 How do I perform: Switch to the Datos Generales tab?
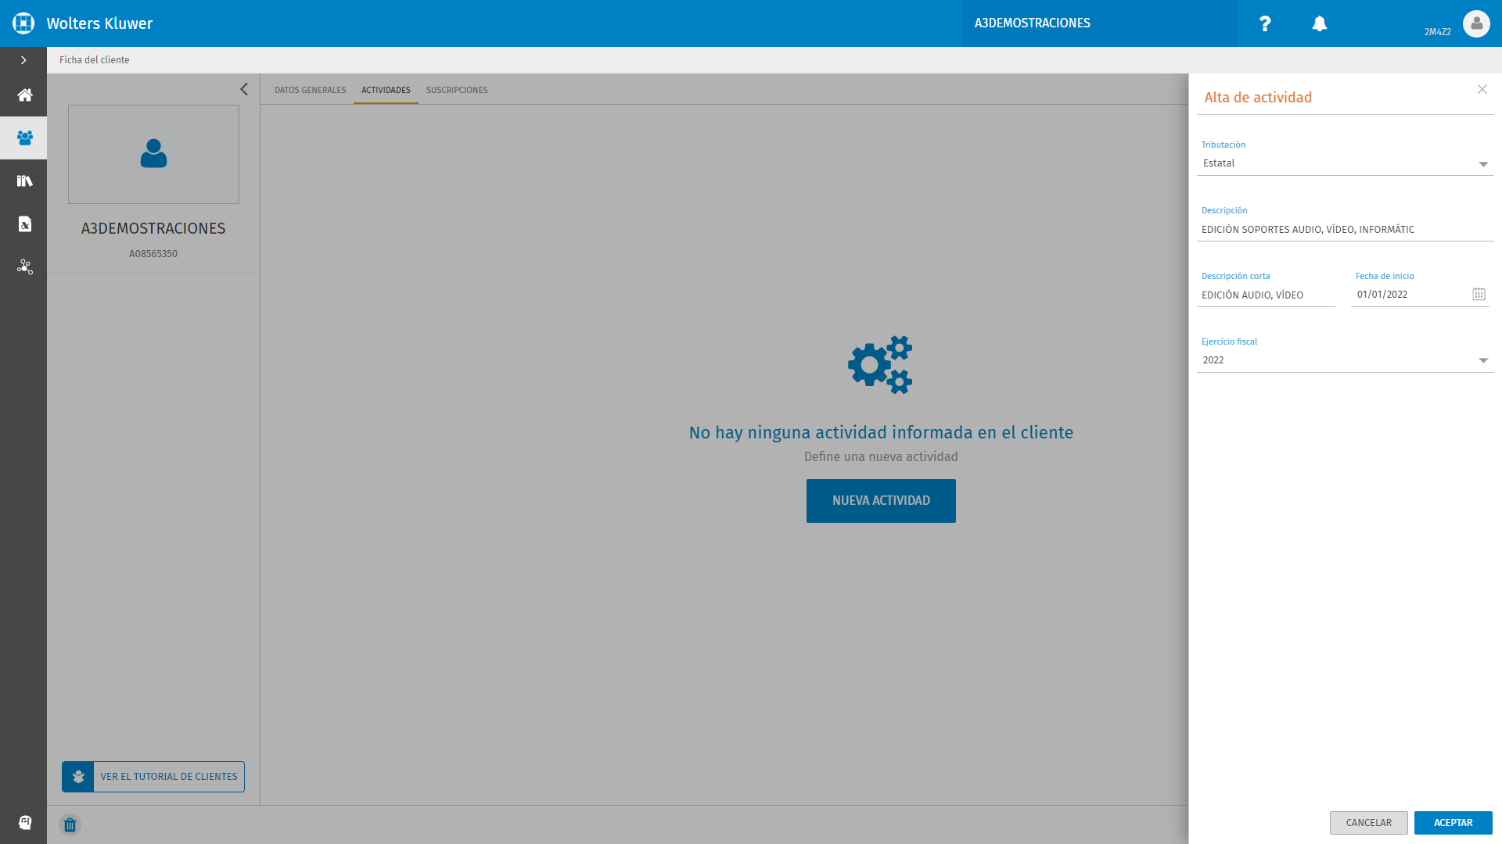(x=310, y=90)
